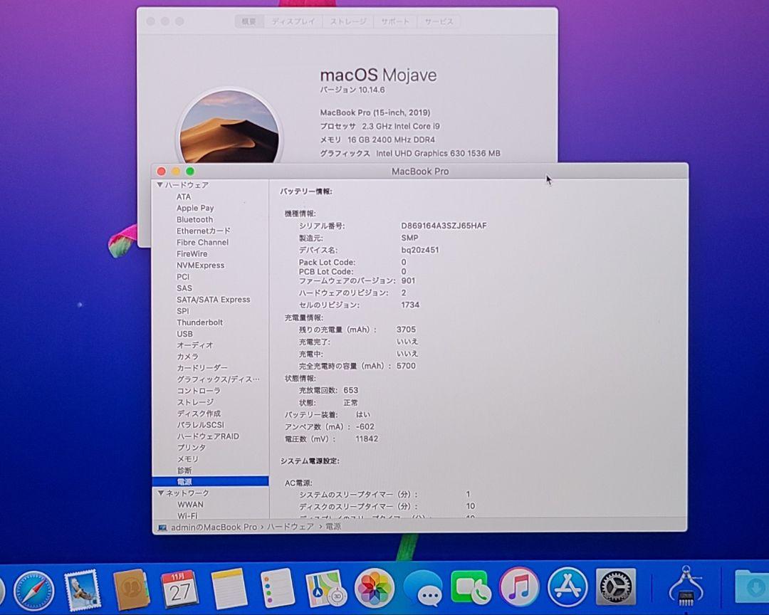
Task: Open the Contacts book icon in Dock
Action: pyautogui.click(x=130, y=589)
